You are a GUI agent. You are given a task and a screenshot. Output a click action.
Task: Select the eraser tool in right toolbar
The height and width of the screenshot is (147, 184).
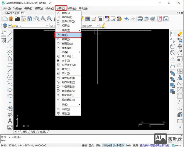(x=180, y=34)
